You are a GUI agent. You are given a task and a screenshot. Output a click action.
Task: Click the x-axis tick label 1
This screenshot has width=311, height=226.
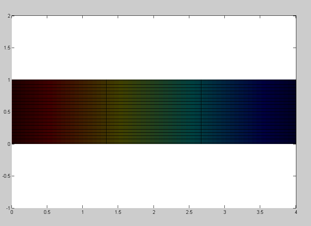(83, 212)
